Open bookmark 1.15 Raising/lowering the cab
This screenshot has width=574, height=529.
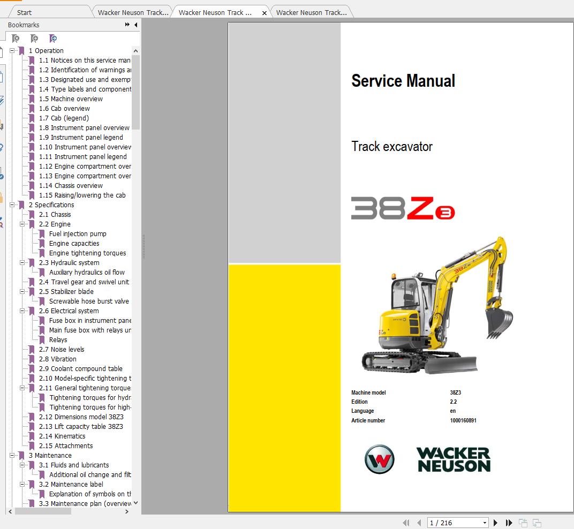click(82, 195)
